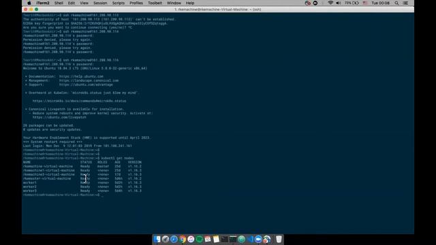The width and height of the screenshot is (436, 245).
Task: Open the Edit menu
Action: pos(72,3)
